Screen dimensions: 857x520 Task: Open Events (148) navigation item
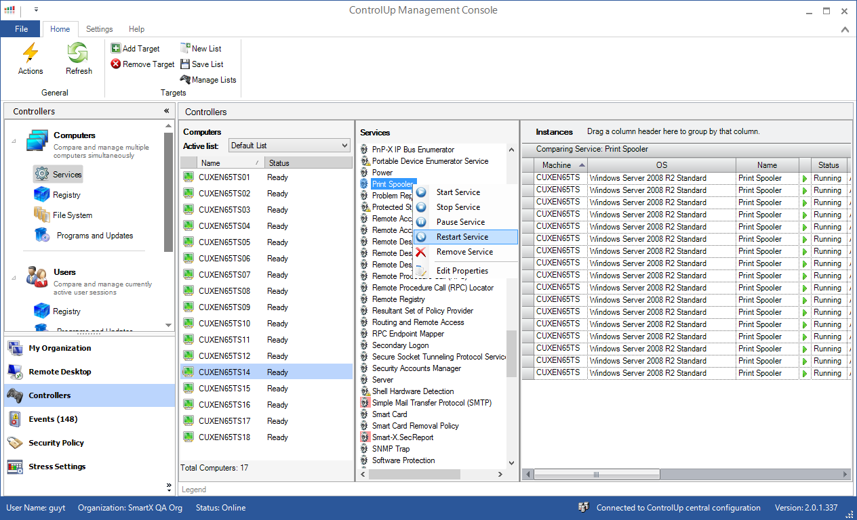[x=89, y=419]
